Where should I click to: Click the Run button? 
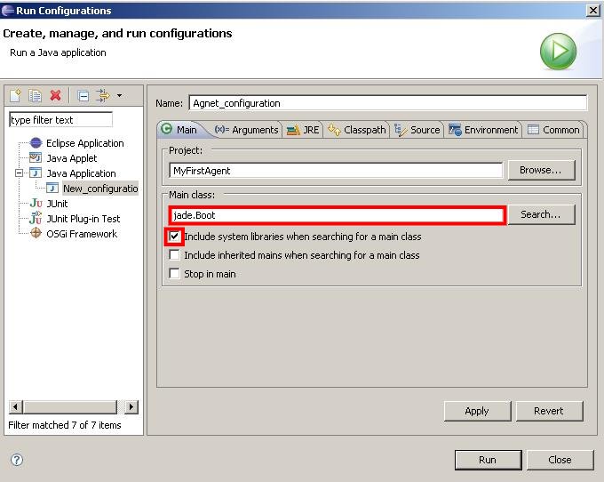(x=487, y=460)
